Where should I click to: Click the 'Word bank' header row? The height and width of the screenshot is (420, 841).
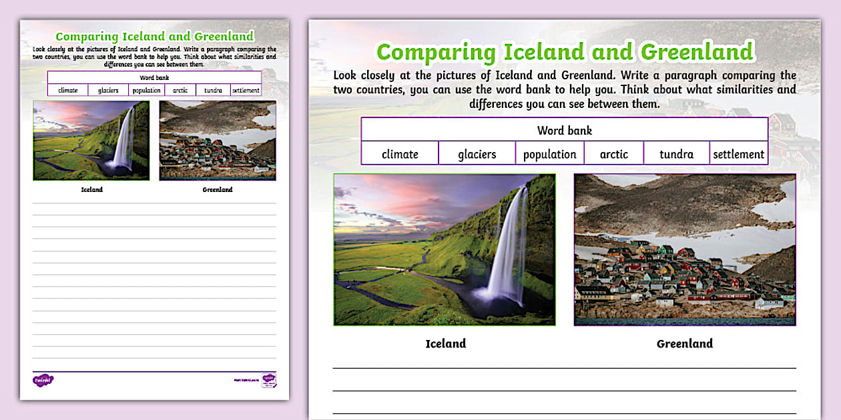[565, 130]
